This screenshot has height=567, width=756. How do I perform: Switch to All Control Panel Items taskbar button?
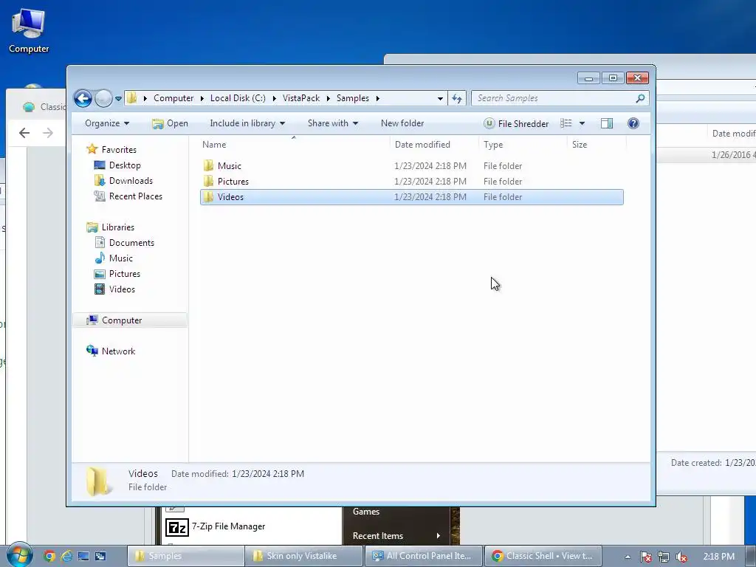(x=423, y=556)
